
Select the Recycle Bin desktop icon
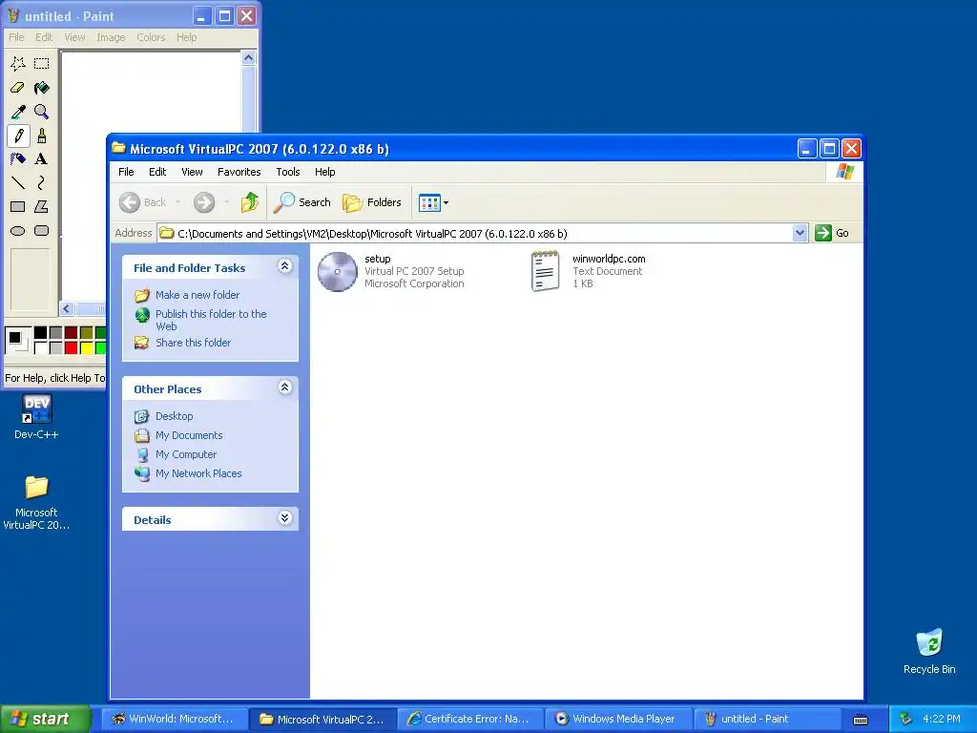tap(929, 651)
